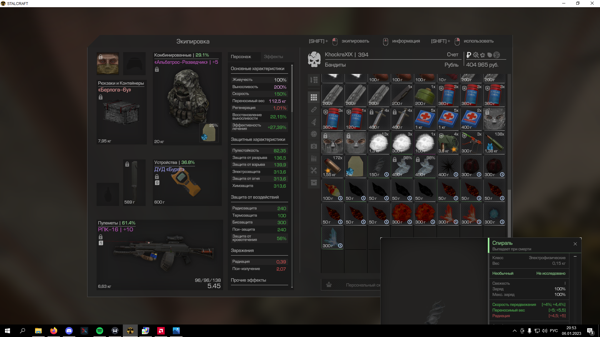Screen dimensions: 600x337
Task: Select the medkit stack marked 2x
Action: click(x=471, y=119)
